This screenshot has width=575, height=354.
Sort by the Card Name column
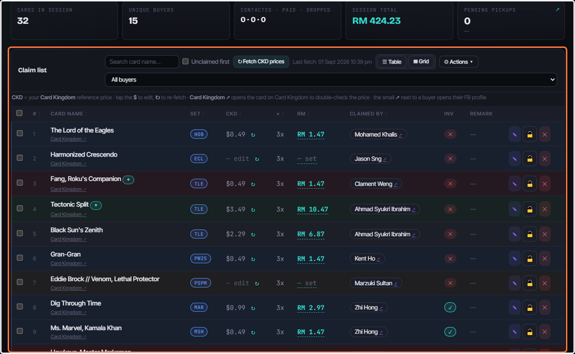pyautogui.click(x=68, y=114)
